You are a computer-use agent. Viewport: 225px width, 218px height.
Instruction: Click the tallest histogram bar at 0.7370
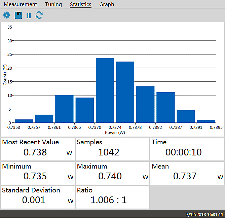pyautogui.click(x=105, y=90)
